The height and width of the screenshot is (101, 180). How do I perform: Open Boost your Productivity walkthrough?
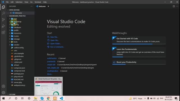coord(139,62)
